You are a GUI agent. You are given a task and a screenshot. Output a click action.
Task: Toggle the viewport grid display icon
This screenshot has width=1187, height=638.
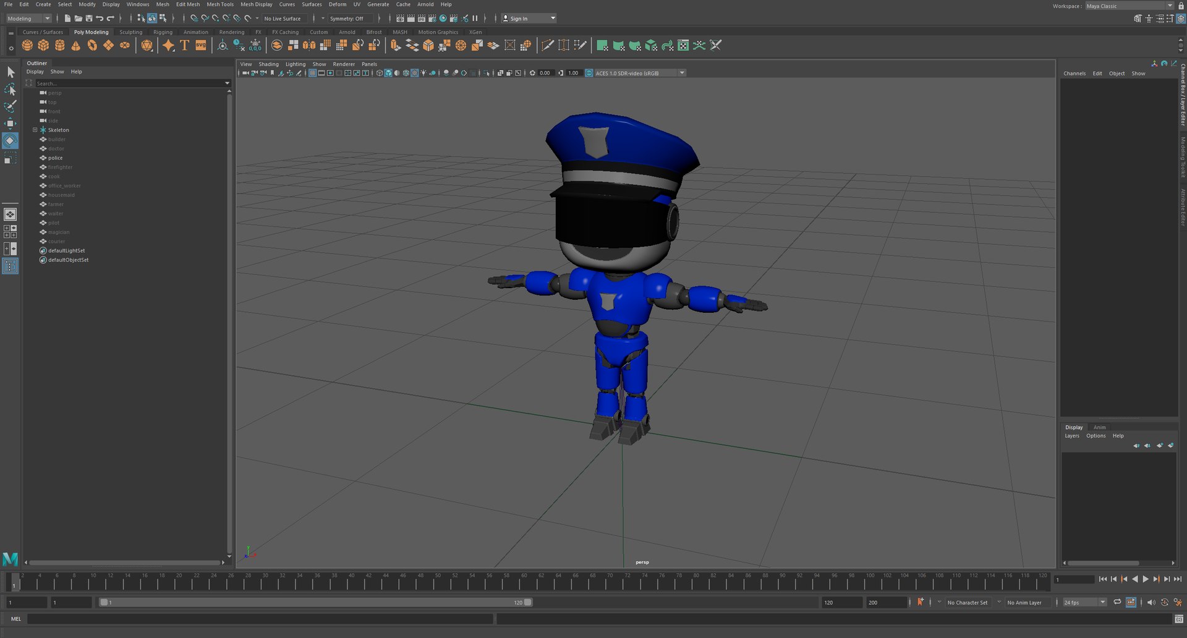click(313, 73)
